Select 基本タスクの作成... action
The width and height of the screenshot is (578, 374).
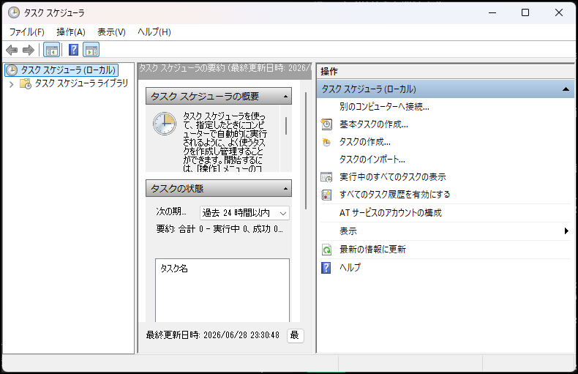coord(373,124)
